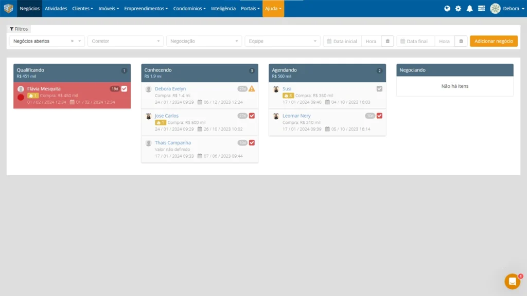Expand the Condomínios menu
The width and height of the screenshot is (527, 296).
pos(189,8)
